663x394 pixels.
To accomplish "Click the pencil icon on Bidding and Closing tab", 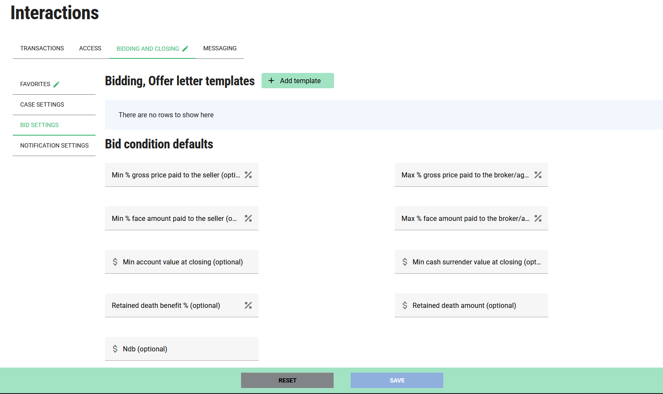I will click(x=185, y=49).
